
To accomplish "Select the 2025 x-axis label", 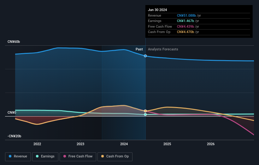I will (x=167, y=144).
